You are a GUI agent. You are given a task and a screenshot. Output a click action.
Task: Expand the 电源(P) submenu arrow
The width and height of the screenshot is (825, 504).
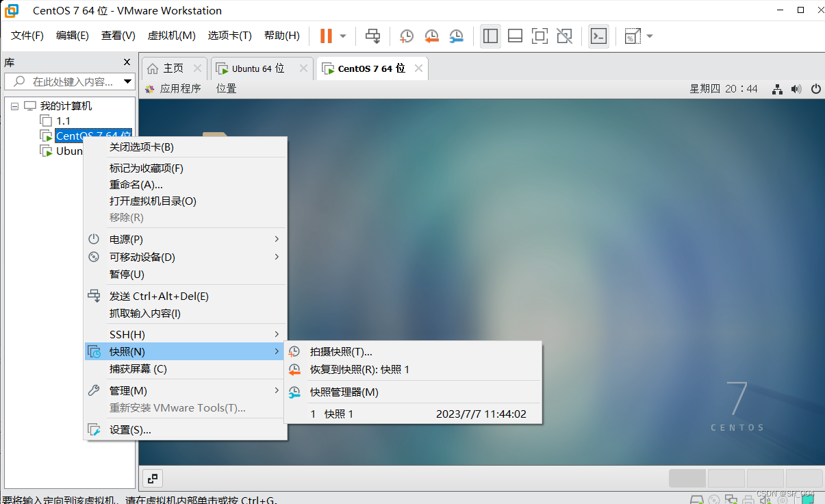(277, 239)
